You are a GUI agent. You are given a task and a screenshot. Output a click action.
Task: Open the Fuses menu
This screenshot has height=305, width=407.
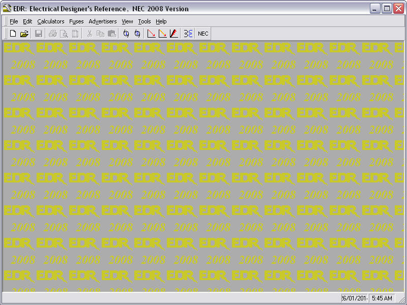(x=76, y=21)
